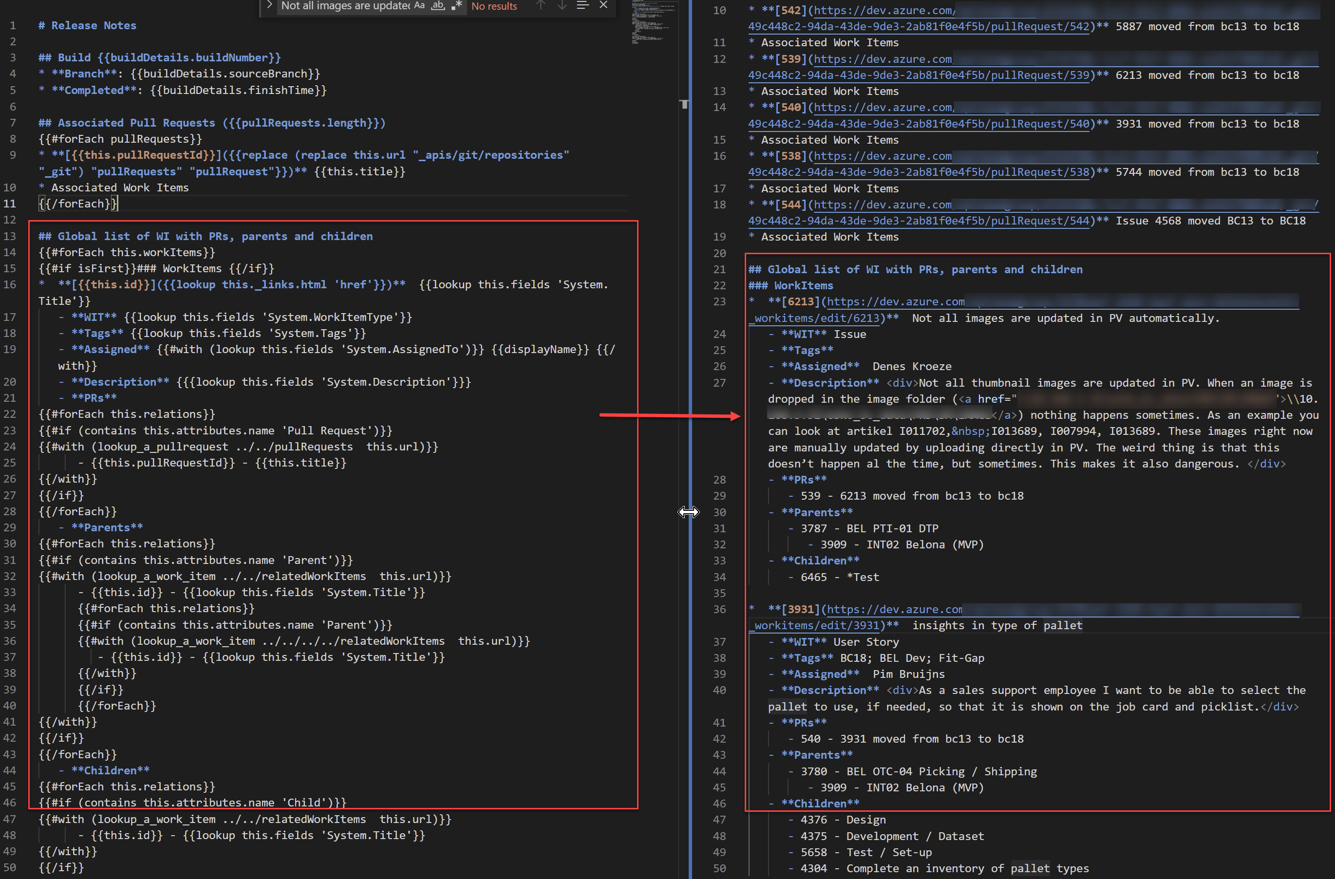Click '539 - 6213 moved from bc13 to bc18'
The width and height of the screenshot is (1335, 879).
(906, 496)
